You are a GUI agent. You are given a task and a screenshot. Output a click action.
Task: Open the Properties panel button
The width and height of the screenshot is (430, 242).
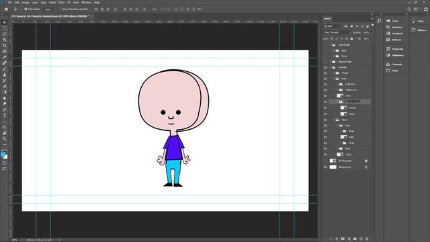[x=395, y=49]
